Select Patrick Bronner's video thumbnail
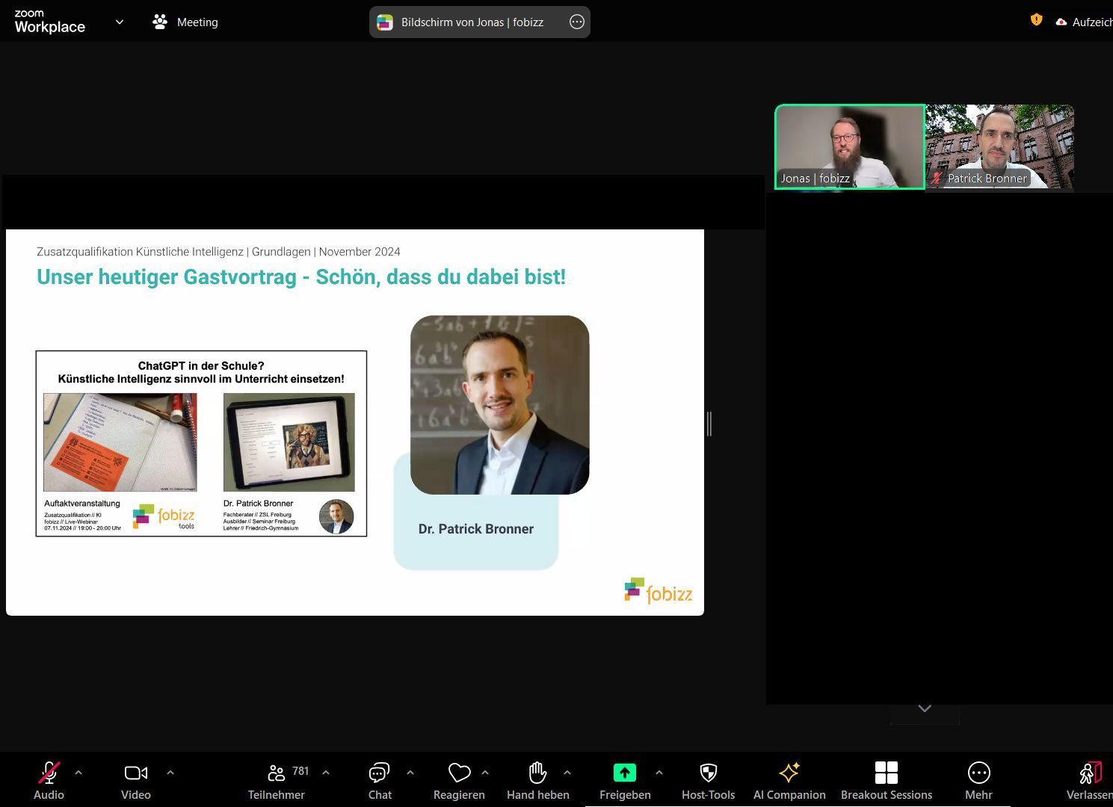1113x807 pixels. pos(999,146)
